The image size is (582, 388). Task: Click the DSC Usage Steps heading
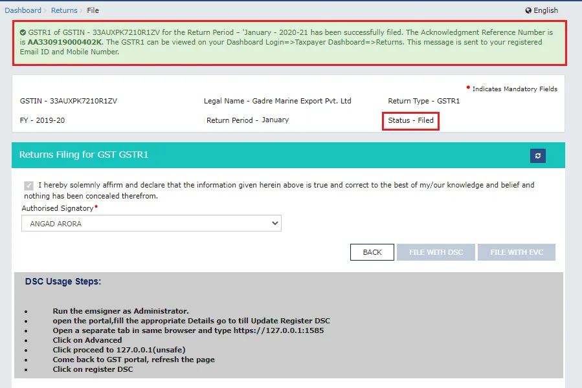pos(63,281)
